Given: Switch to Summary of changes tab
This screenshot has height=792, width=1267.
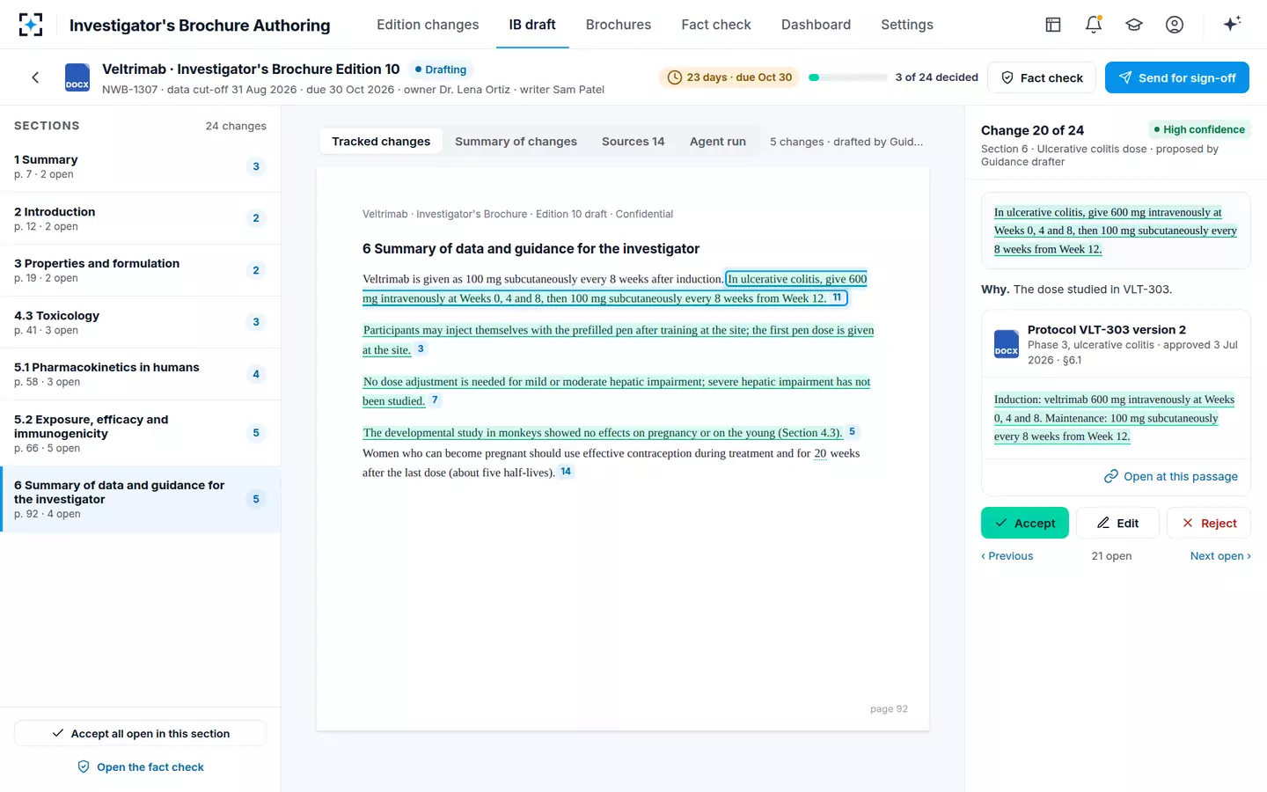Looking at the screenshot, I should [516, 142].
